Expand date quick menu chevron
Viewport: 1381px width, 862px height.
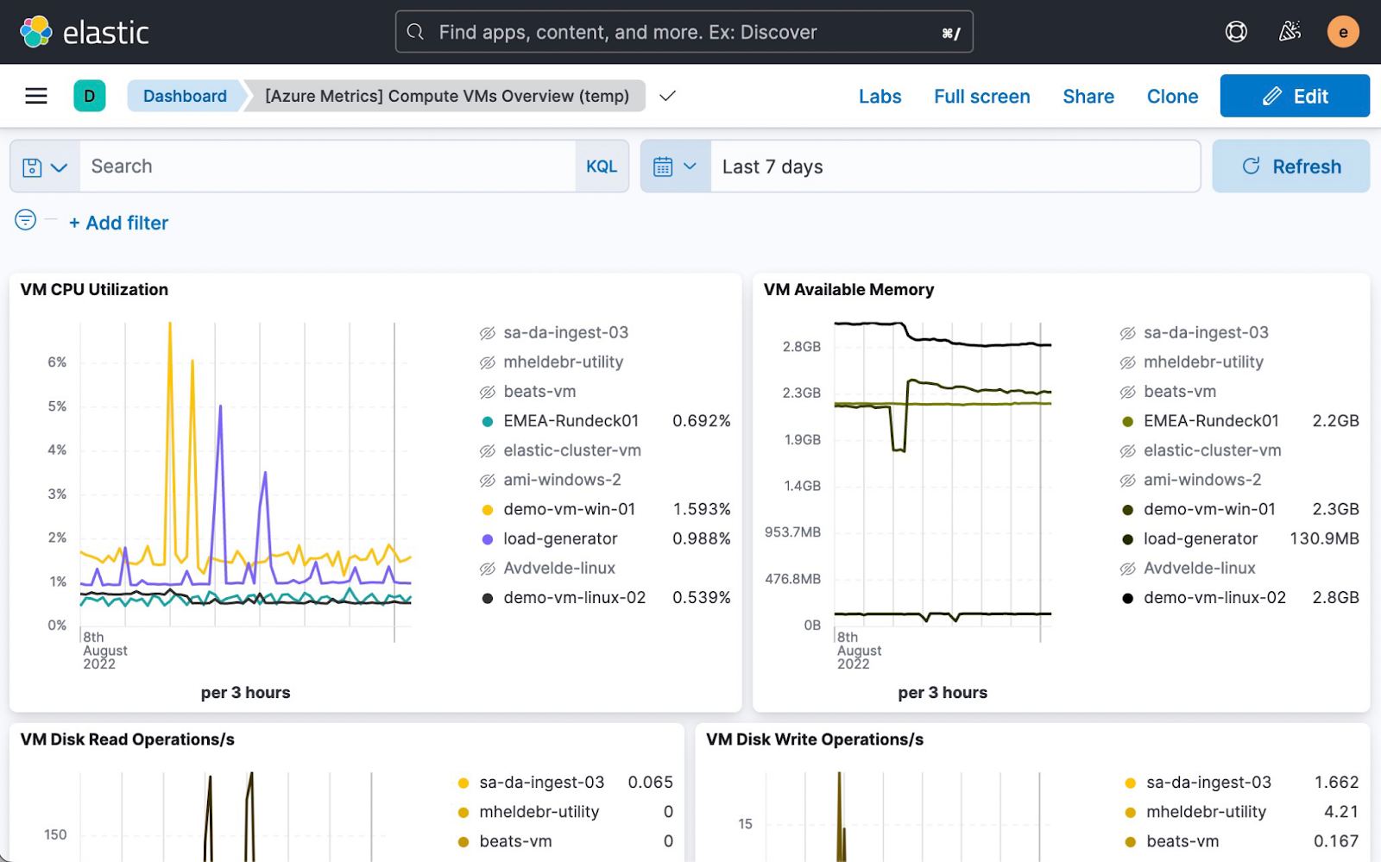coord(690,166)
